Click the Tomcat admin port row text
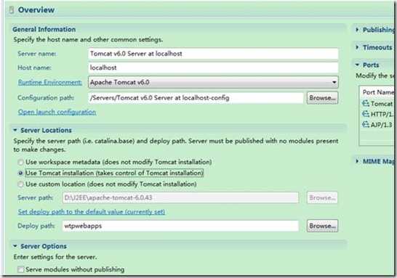 (382, 104)
